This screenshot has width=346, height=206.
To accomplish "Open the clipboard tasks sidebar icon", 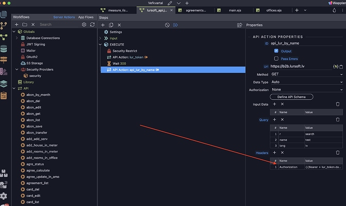I will tap(4, 96).
